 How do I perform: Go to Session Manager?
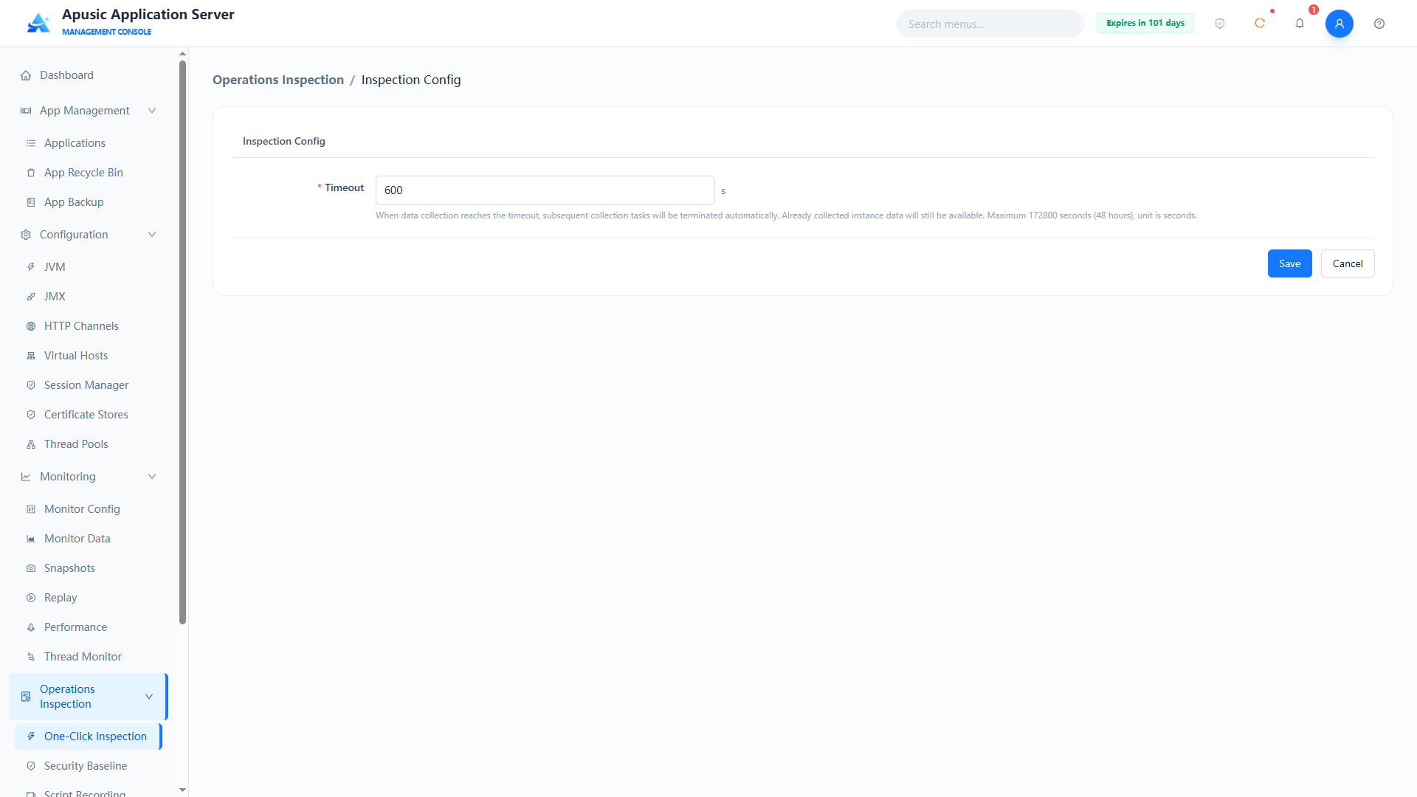[x=89, y=385]
